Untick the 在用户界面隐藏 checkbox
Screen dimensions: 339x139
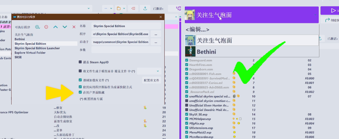(80, 92)
